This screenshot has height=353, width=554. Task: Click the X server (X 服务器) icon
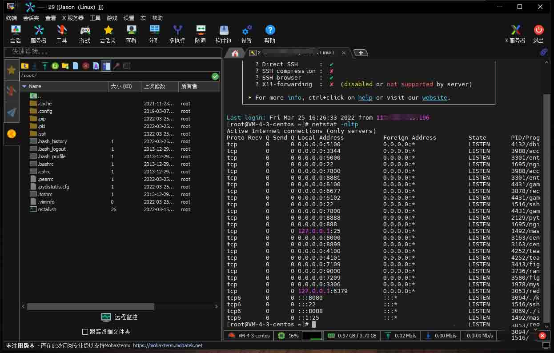(515, 34)
